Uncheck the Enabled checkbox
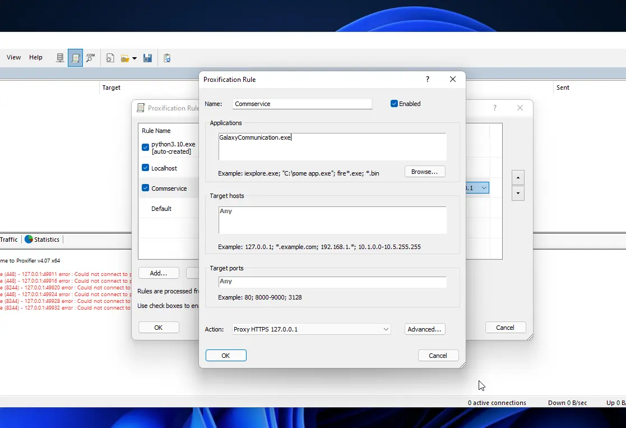 [x=394, y=104]
